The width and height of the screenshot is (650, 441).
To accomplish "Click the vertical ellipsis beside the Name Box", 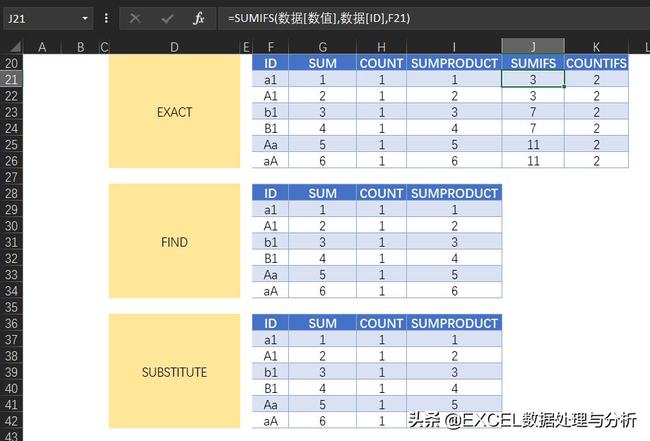I will coord(105,18).
